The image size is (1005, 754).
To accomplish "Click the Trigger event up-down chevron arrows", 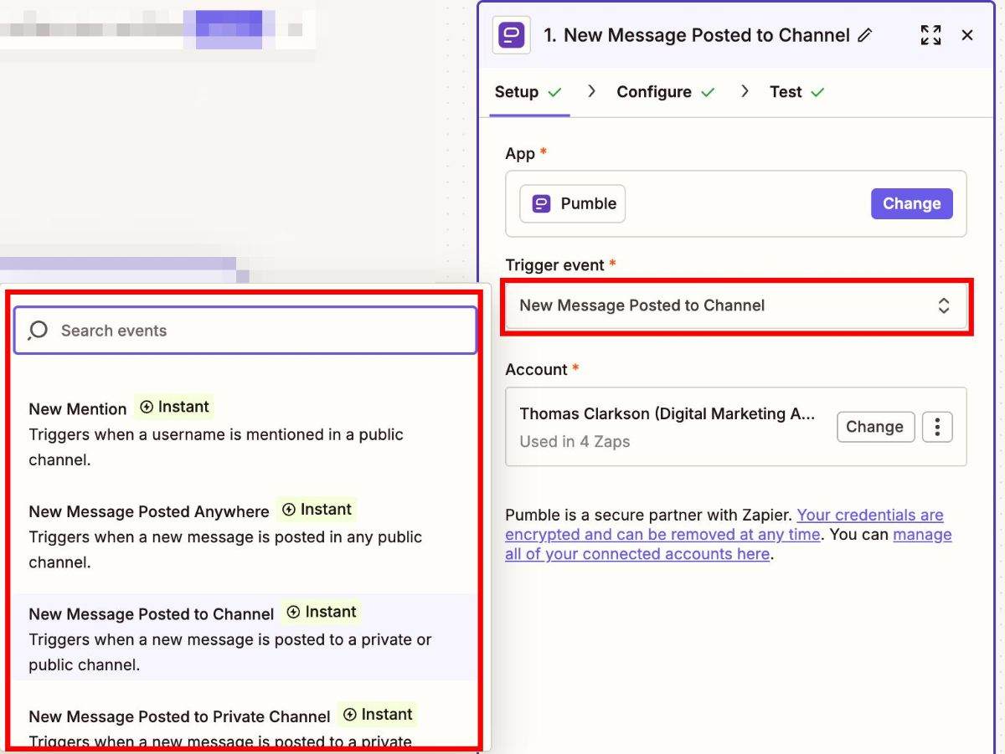I will click(944, 306).
